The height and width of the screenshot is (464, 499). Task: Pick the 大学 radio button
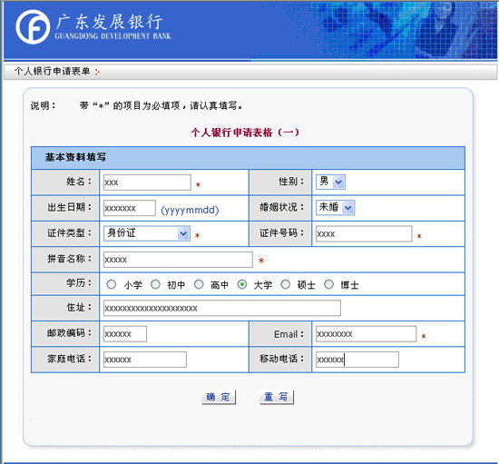242,284
